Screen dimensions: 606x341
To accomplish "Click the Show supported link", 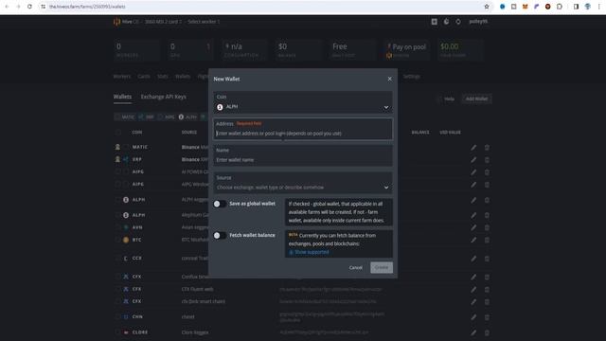I will coord(309,252).
